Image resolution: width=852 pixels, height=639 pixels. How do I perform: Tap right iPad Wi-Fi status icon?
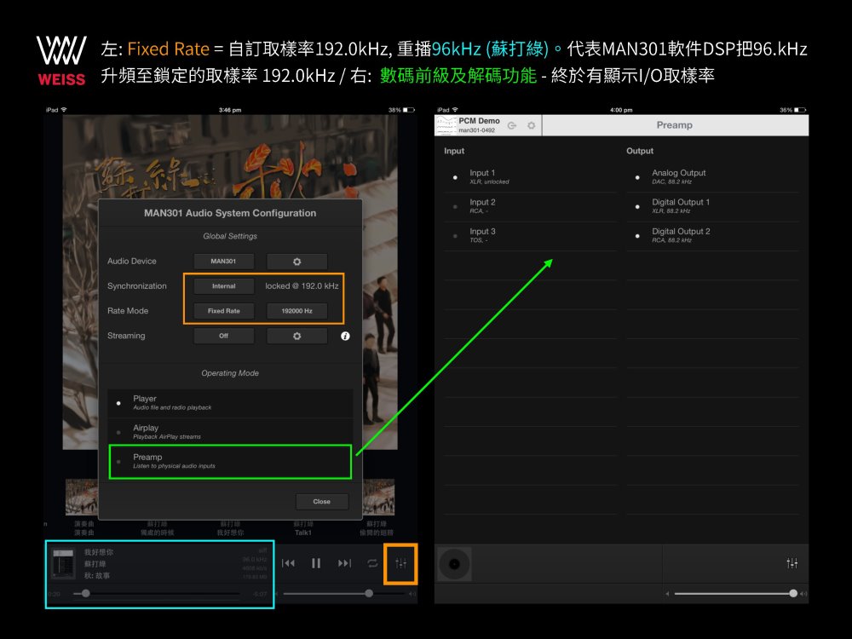[x=455, y=110]
